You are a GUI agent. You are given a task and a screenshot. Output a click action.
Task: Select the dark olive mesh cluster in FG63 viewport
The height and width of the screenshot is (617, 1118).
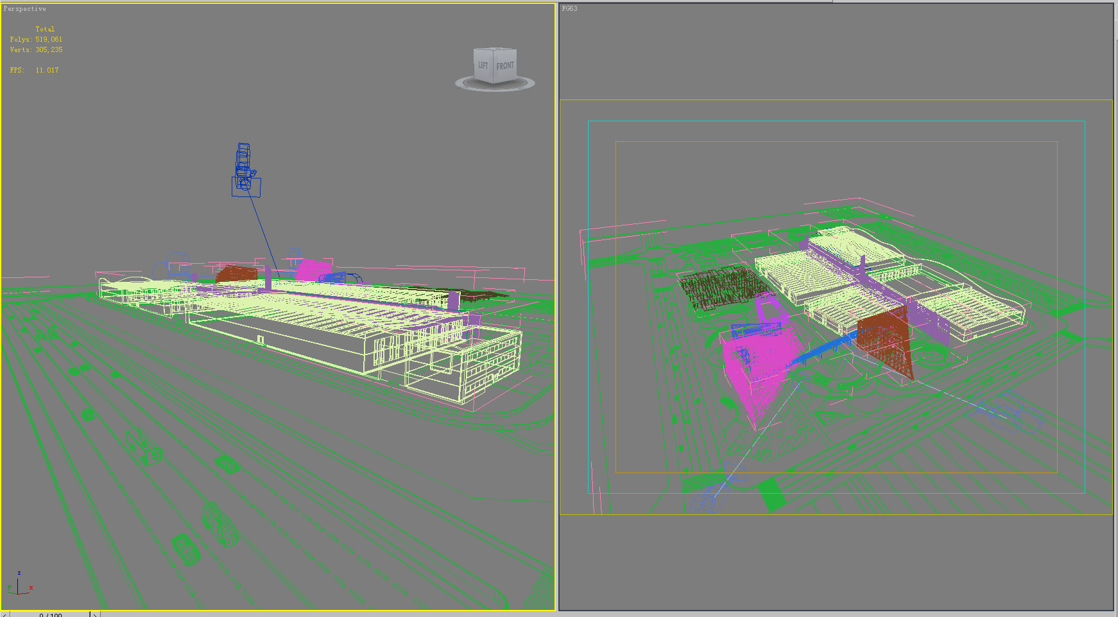722,288
